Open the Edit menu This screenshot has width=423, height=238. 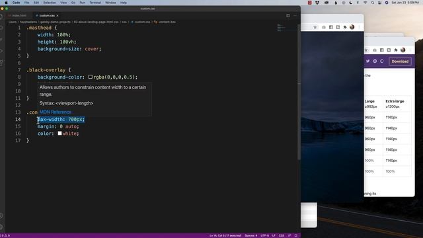coord(36,3)
